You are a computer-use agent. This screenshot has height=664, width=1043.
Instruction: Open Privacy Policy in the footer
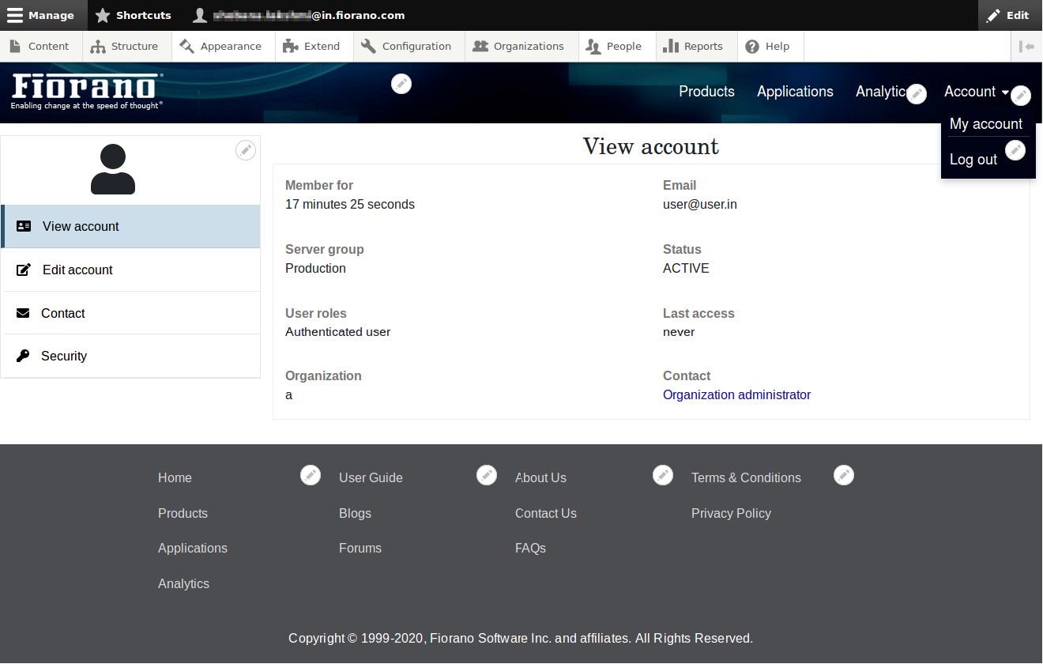click(731, 513)
